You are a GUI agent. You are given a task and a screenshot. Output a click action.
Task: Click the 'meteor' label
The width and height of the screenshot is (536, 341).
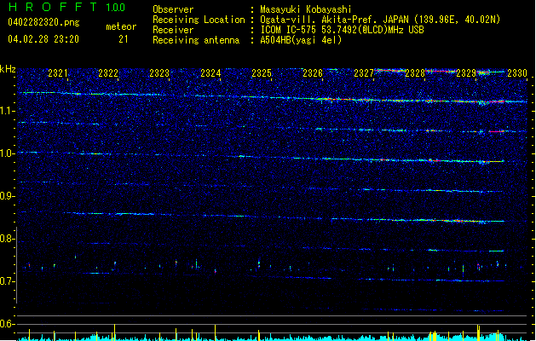point(121,26)
